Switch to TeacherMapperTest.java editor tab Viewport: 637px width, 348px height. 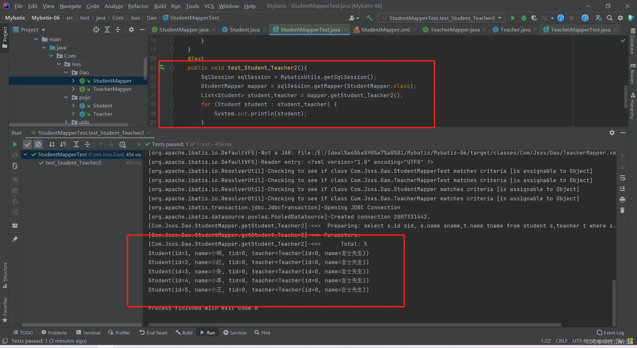tap(580, 30)
